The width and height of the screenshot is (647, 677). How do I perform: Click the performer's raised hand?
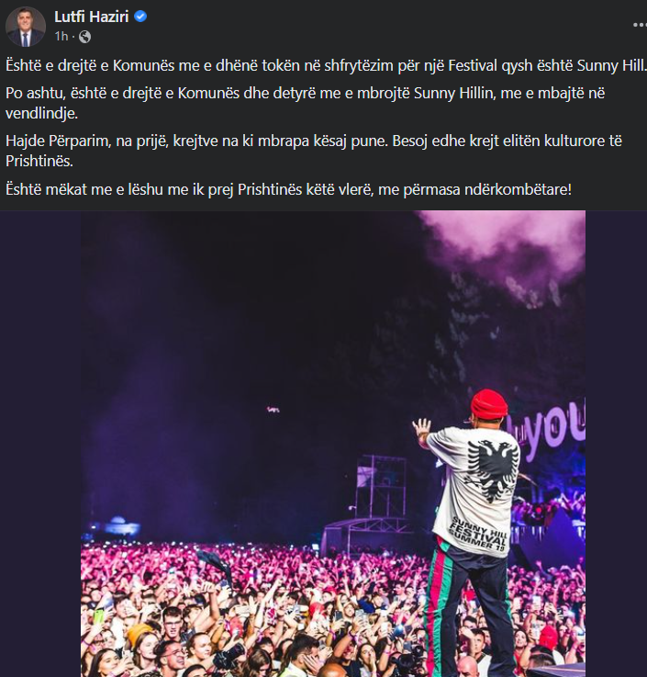(421, 428)
